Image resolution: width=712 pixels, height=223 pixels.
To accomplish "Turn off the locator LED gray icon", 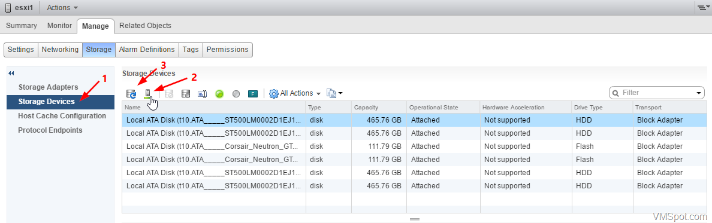I will pyautogui.click(x=236, y=94).
